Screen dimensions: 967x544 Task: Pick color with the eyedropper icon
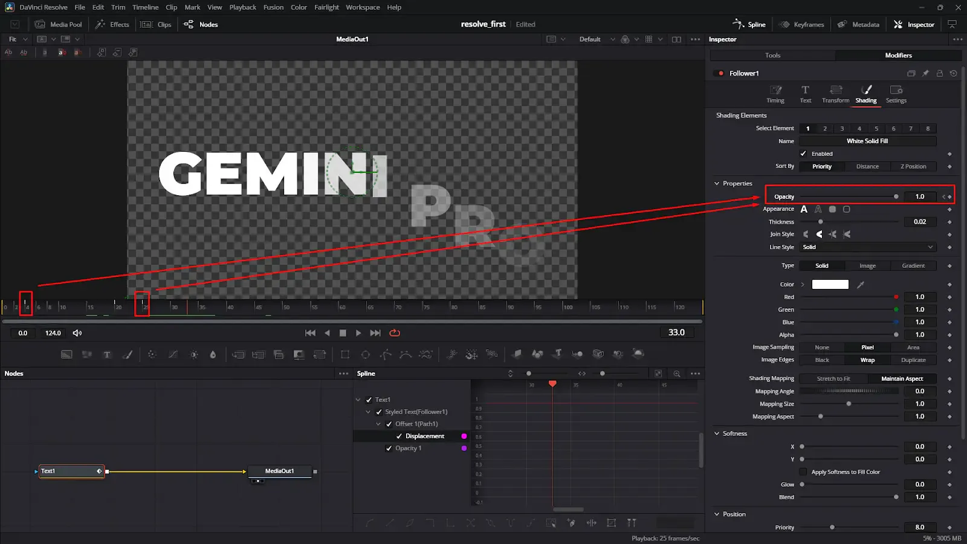tap(861, 284)
